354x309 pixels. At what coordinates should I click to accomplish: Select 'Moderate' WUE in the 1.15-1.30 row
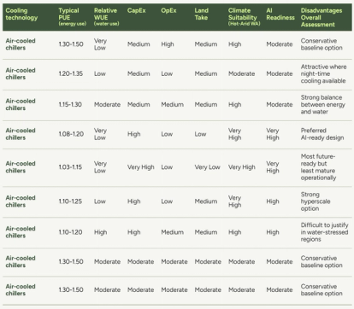[x=107, y=104]
